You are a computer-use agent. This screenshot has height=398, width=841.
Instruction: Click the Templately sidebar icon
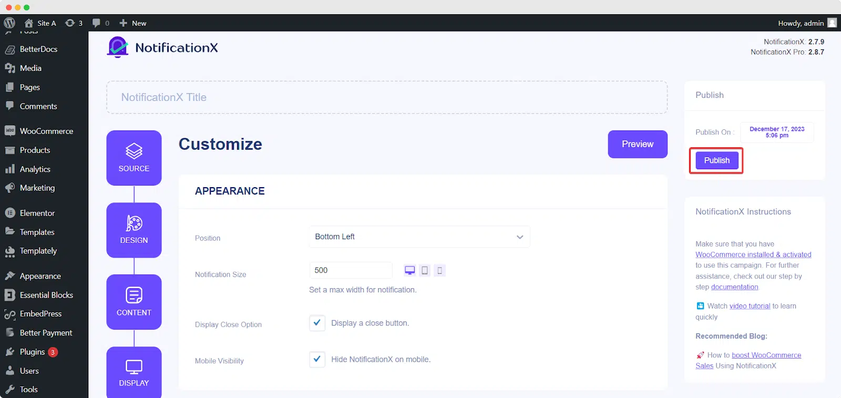coord(9,252)
